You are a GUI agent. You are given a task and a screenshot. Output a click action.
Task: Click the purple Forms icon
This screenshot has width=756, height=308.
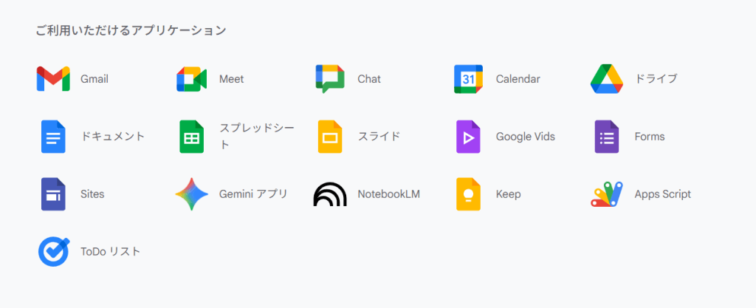607,137
